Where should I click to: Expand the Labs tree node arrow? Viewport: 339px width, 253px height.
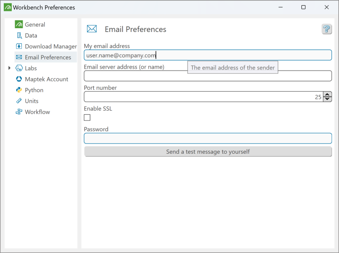tap(9, 68)
